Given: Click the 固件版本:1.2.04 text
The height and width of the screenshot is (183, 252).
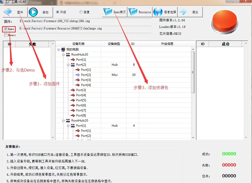Looking at the screenshot, I should tap(172, 20).
